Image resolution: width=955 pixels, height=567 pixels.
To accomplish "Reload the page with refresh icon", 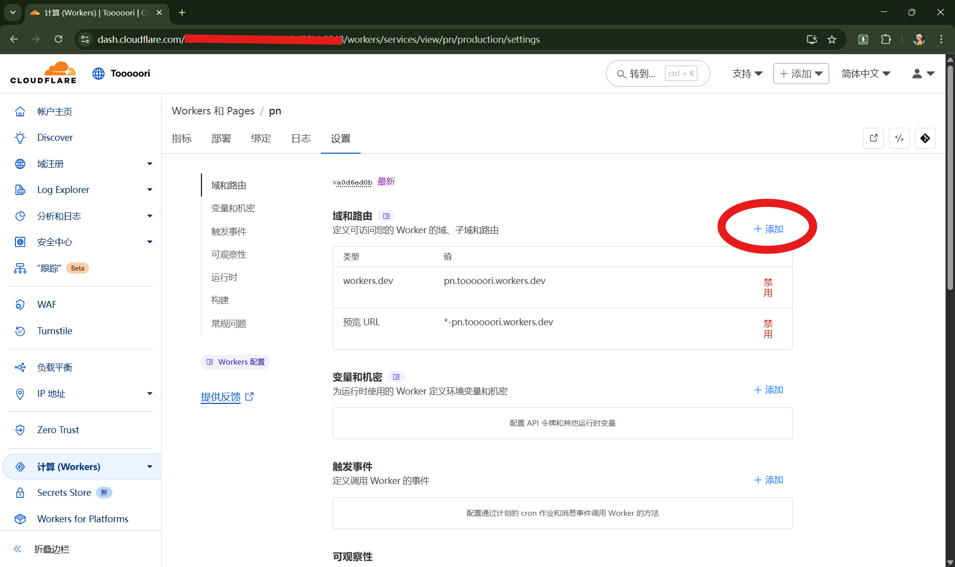I will coord(58,39).
